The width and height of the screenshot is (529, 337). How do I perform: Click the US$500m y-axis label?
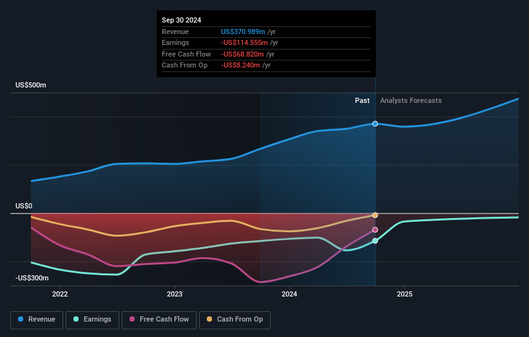[x=31, y=85]
